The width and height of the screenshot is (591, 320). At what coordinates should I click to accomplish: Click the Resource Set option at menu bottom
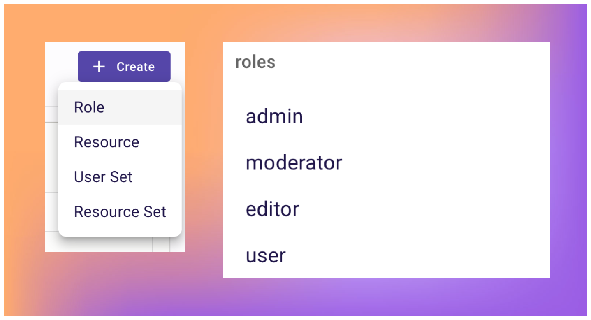click(x=120, y=211)
